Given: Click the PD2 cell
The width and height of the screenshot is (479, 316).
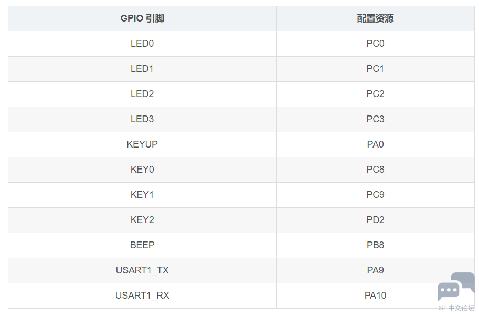Looking at the screenshot, I should (x=376, y=220).
